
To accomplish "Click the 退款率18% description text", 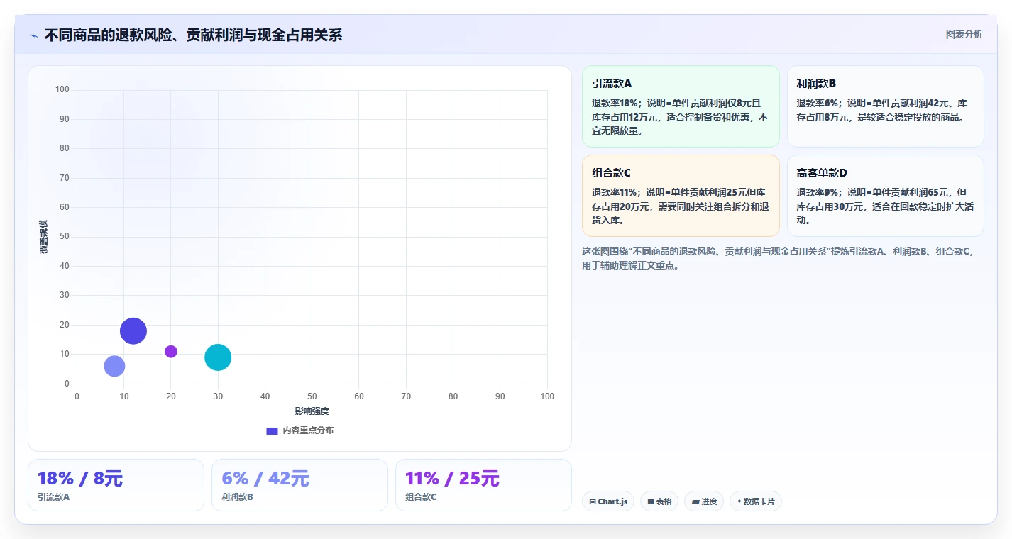I will tap(681, 117).
